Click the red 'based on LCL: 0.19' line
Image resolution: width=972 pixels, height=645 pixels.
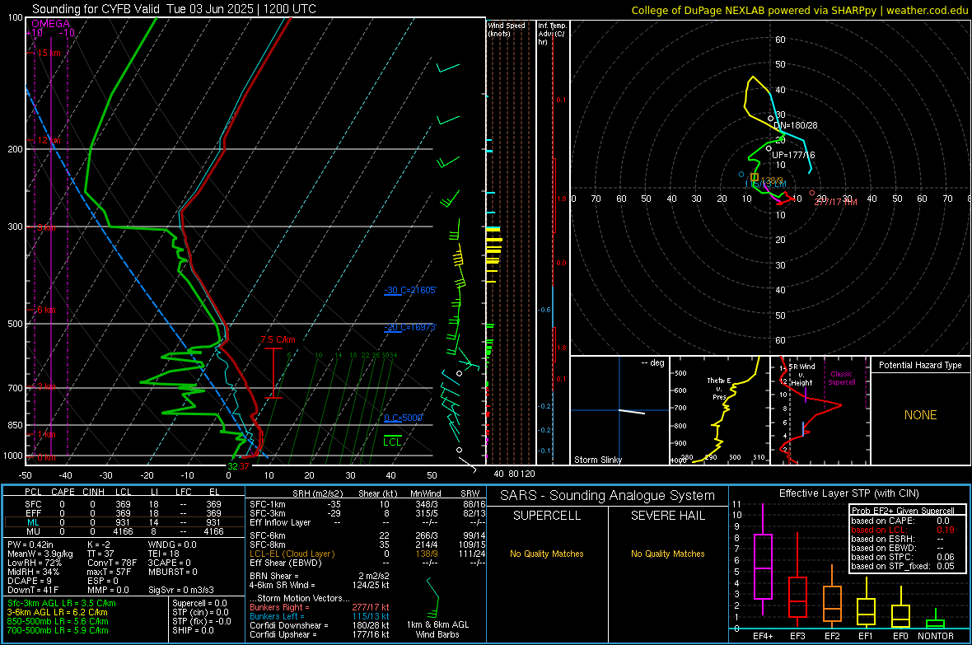tap(903, 530)
